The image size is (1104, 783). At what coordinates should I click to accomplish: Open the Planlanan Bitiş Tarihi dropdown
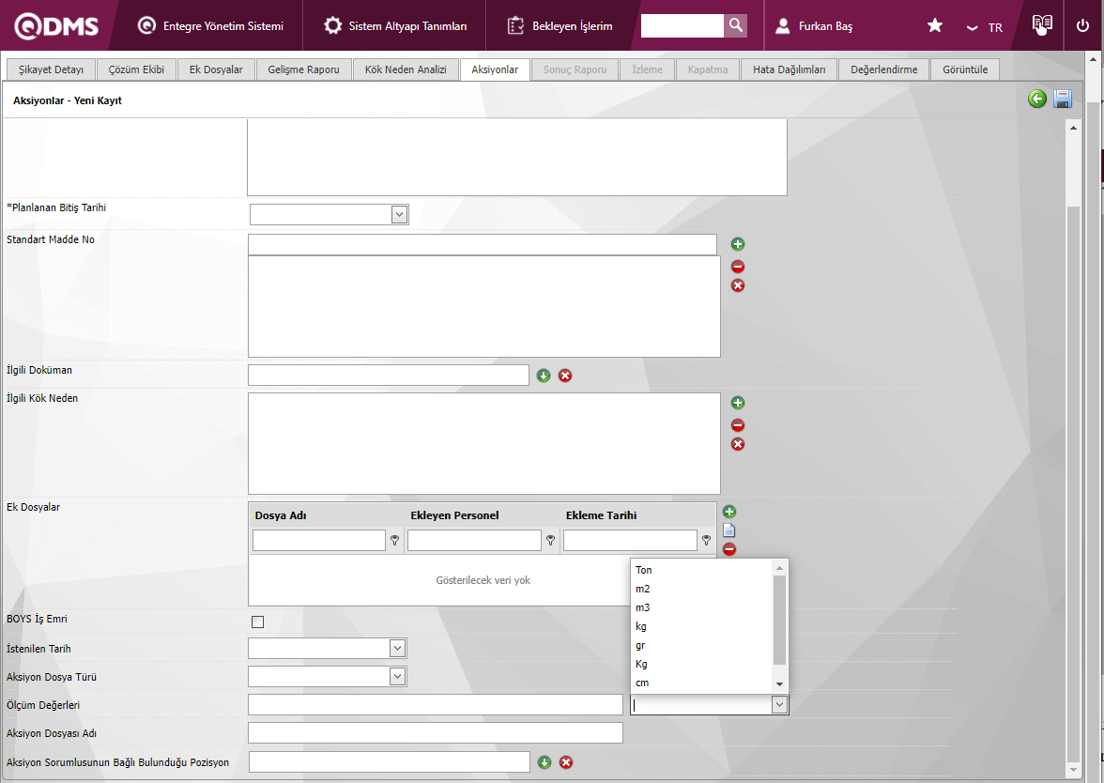(x=400, y=215)
